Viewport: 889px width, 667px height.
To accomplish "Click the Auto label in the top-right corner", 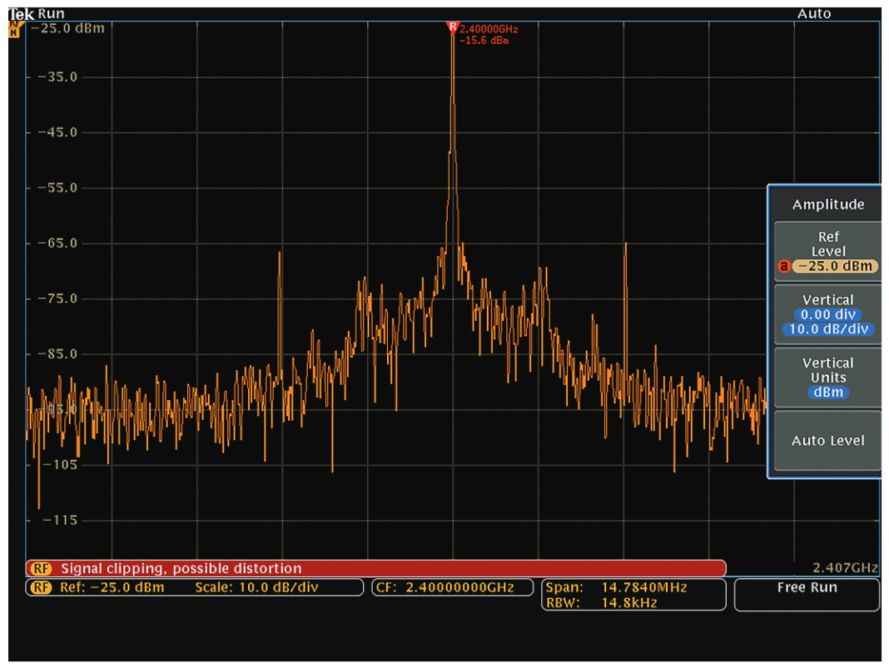I will [x=813, y=12].
